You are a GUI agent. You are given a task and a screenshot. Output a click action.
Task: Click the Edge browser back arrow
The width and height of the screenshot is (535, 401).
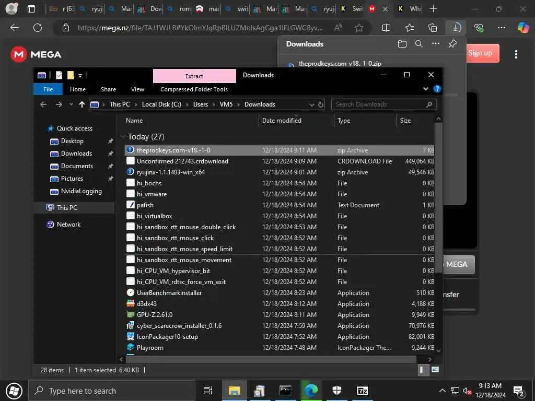tap(15, 28)
